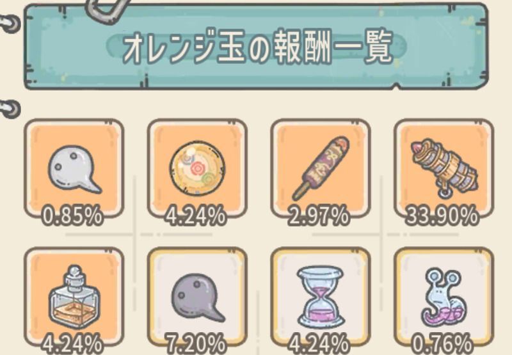This screenshot has height=355, width=512.
Task: Click the 0.85% drop rate label
Action: (73, 216)
